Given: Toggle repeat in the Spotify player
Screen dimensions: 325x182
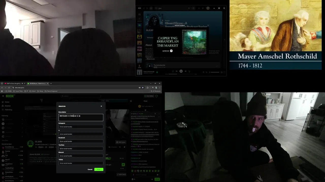Looking at the screenshot, I should click(189, 71).
